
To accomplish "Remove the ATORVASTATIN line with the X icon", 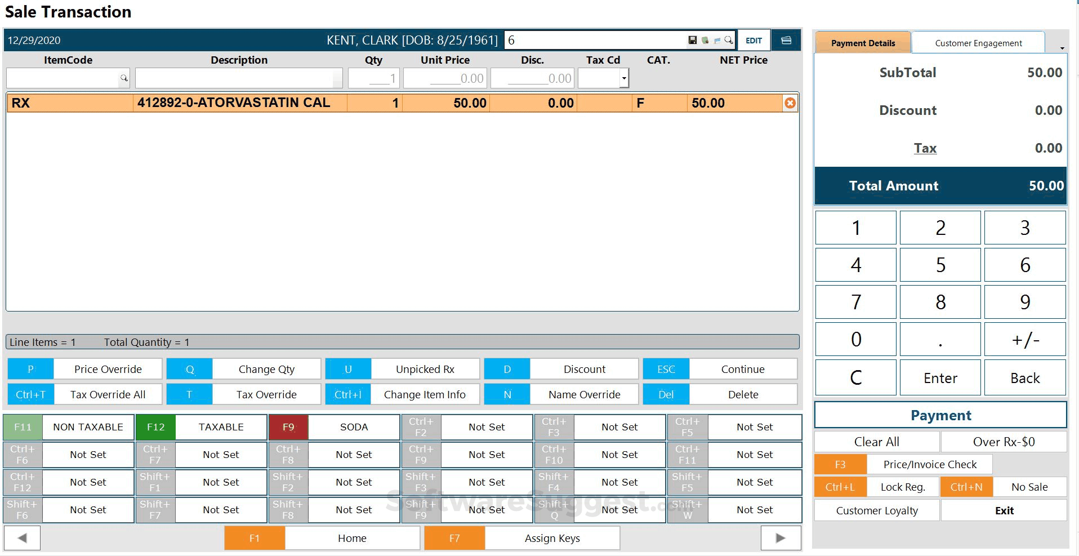I will [x=790, y=103].
